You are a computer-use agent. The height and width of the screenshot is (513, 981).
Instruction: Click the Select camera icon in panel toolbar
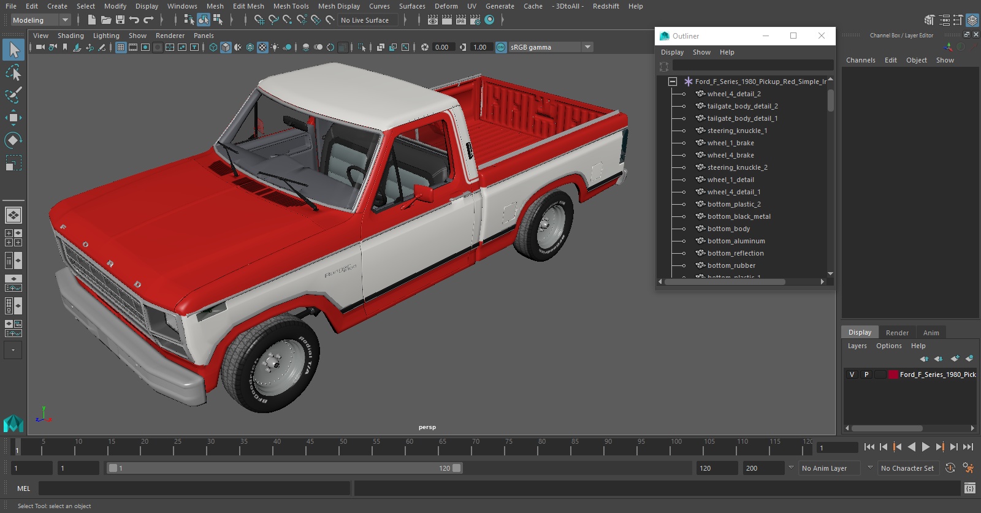click(40, 47)
